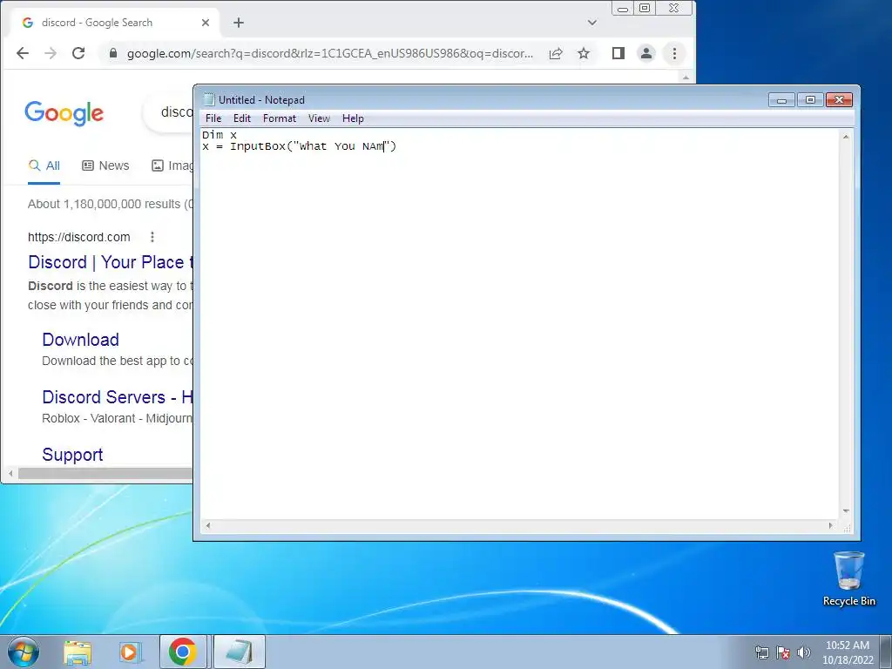Image resolution: width=892 pixels, height=669 pixels.
Task: Open the Notepad File menu
Action: pyautogui.click(x=213, y=118)
